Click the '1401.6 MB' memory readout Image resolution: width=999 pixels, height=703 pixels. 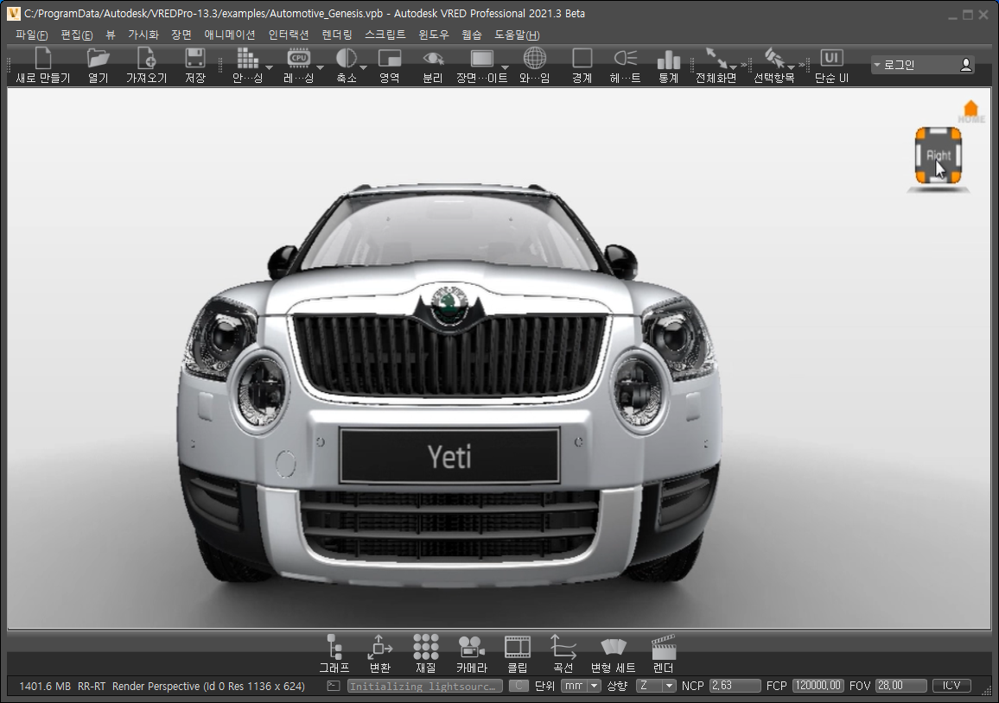(x=45, y=687)
